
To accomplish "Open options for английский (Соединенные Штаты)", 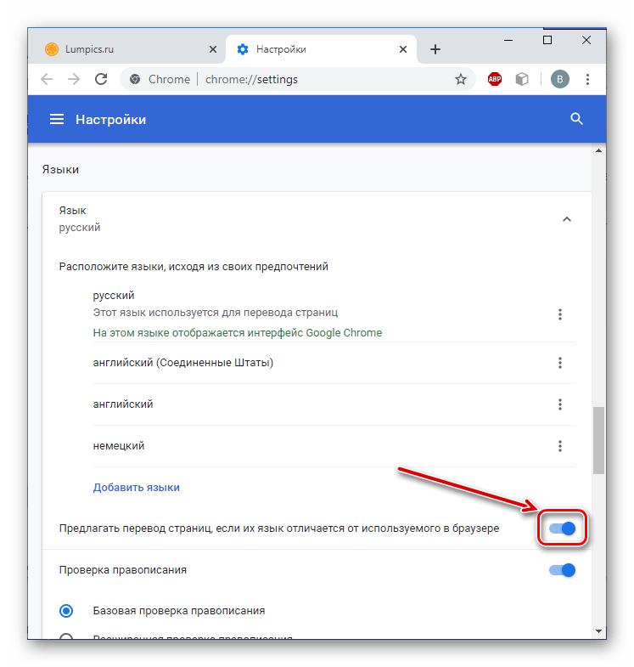I will tap(559, 363).
